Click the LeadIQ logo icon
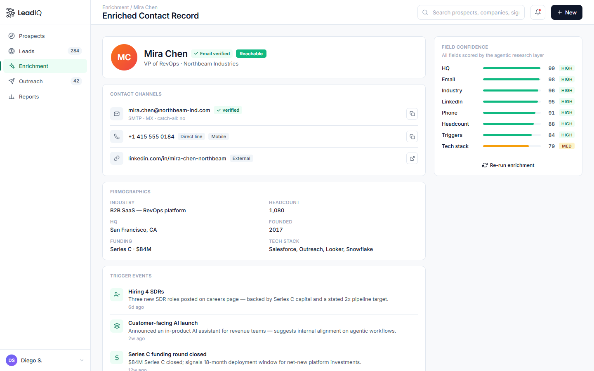Viewport: 594px width, 371px height. pyautogui.click(x=10, y=13)
